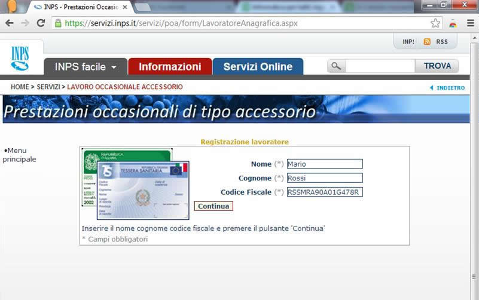Click the HOME breadcrumb link
The width and height of the screenshot is (479, 300).
pyautogui.click(x=19, y=87)
